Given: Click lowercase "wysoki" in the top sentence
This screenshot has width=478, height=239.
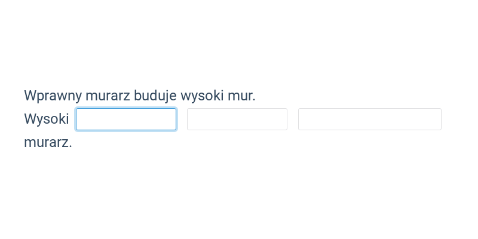Looking at the screenshot, I should click(x=203, y=96).
